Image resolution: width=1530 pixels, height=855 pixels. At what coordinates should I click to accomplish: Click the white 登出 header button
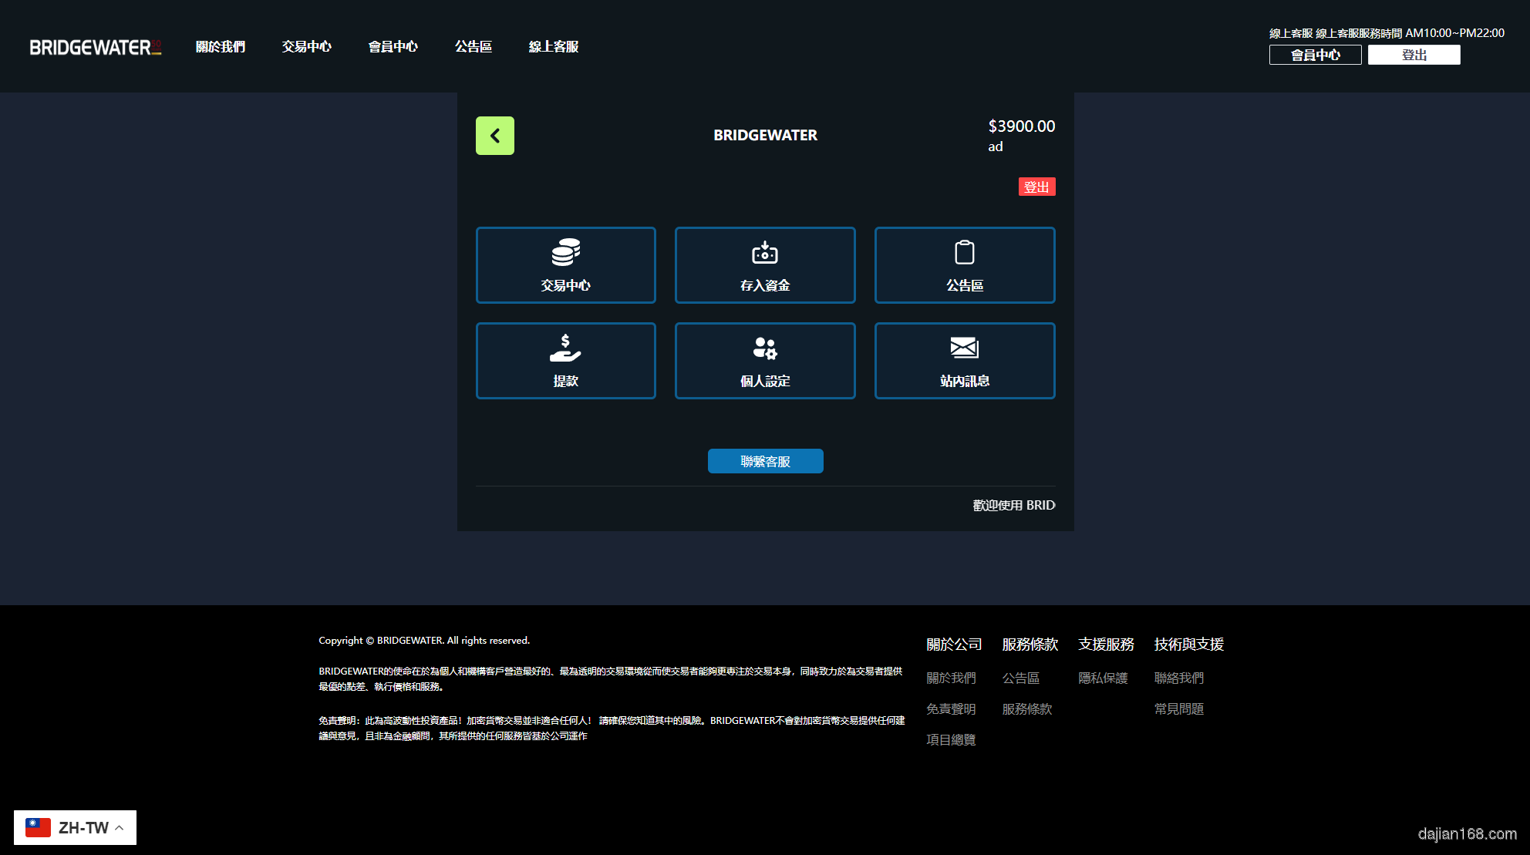pyautogui.click(x=1414, y=55)
